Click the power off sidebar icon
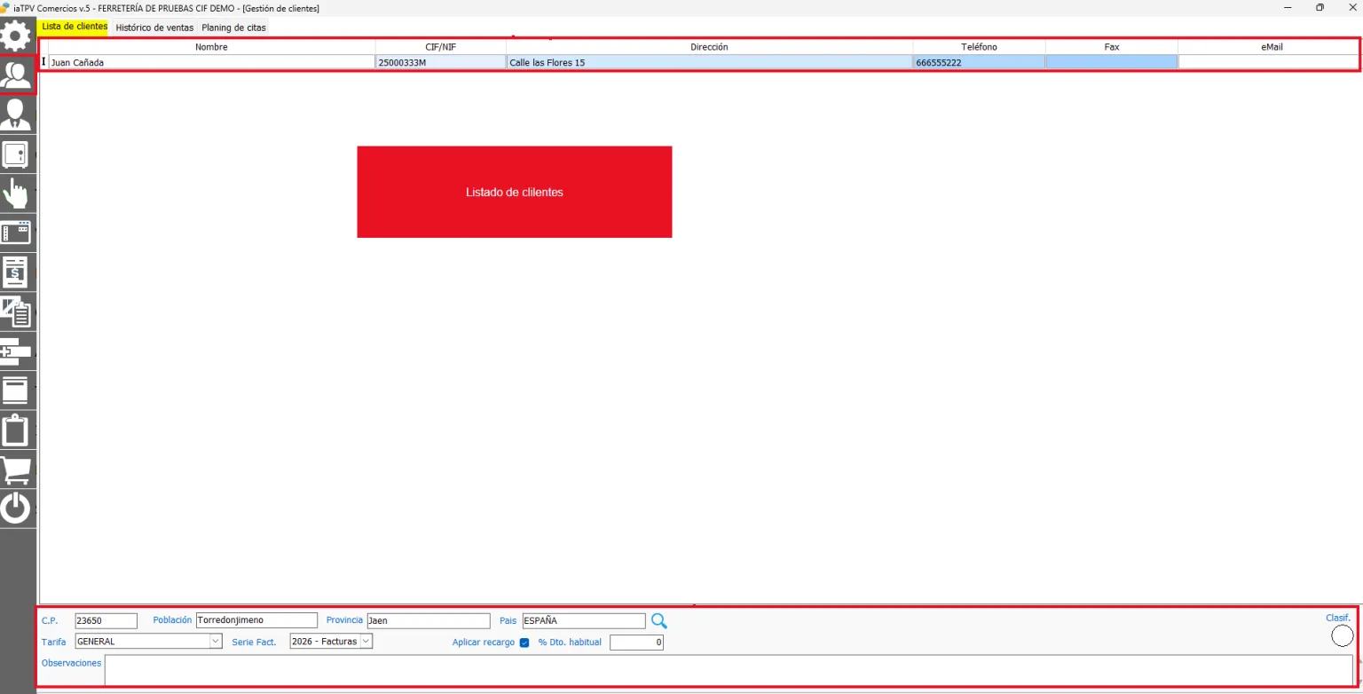Image resolution: width=1363 pixels, height=694 pixels. click(x=16, y=509)
